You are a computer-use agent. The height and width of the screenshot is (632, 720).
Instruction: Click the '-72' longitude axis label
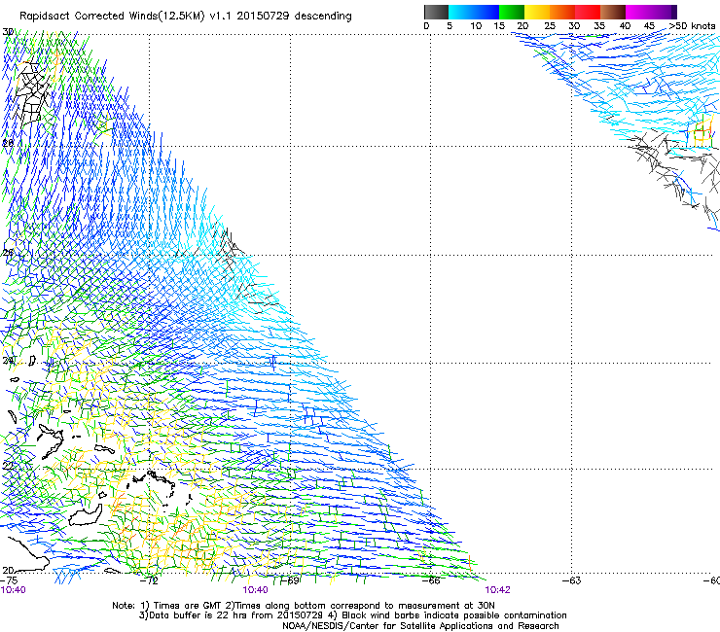(x=149, y=580)
